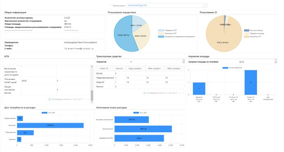Image resolution: width=284 pixels, height=152 pixels.
Task: Toggle 'Находится в оперативном управлении' legend swatch
Action: (x=161, y=36)
